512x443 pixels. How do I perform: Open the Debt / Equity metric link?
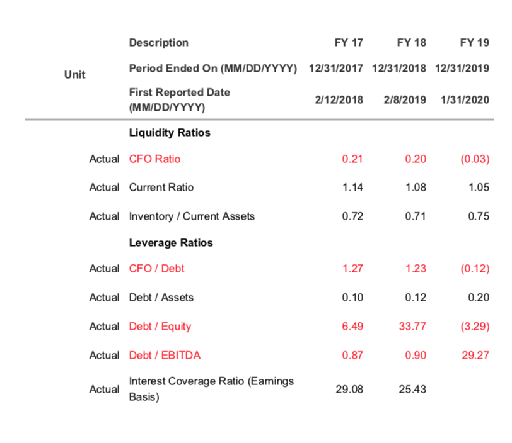point(160,327)
